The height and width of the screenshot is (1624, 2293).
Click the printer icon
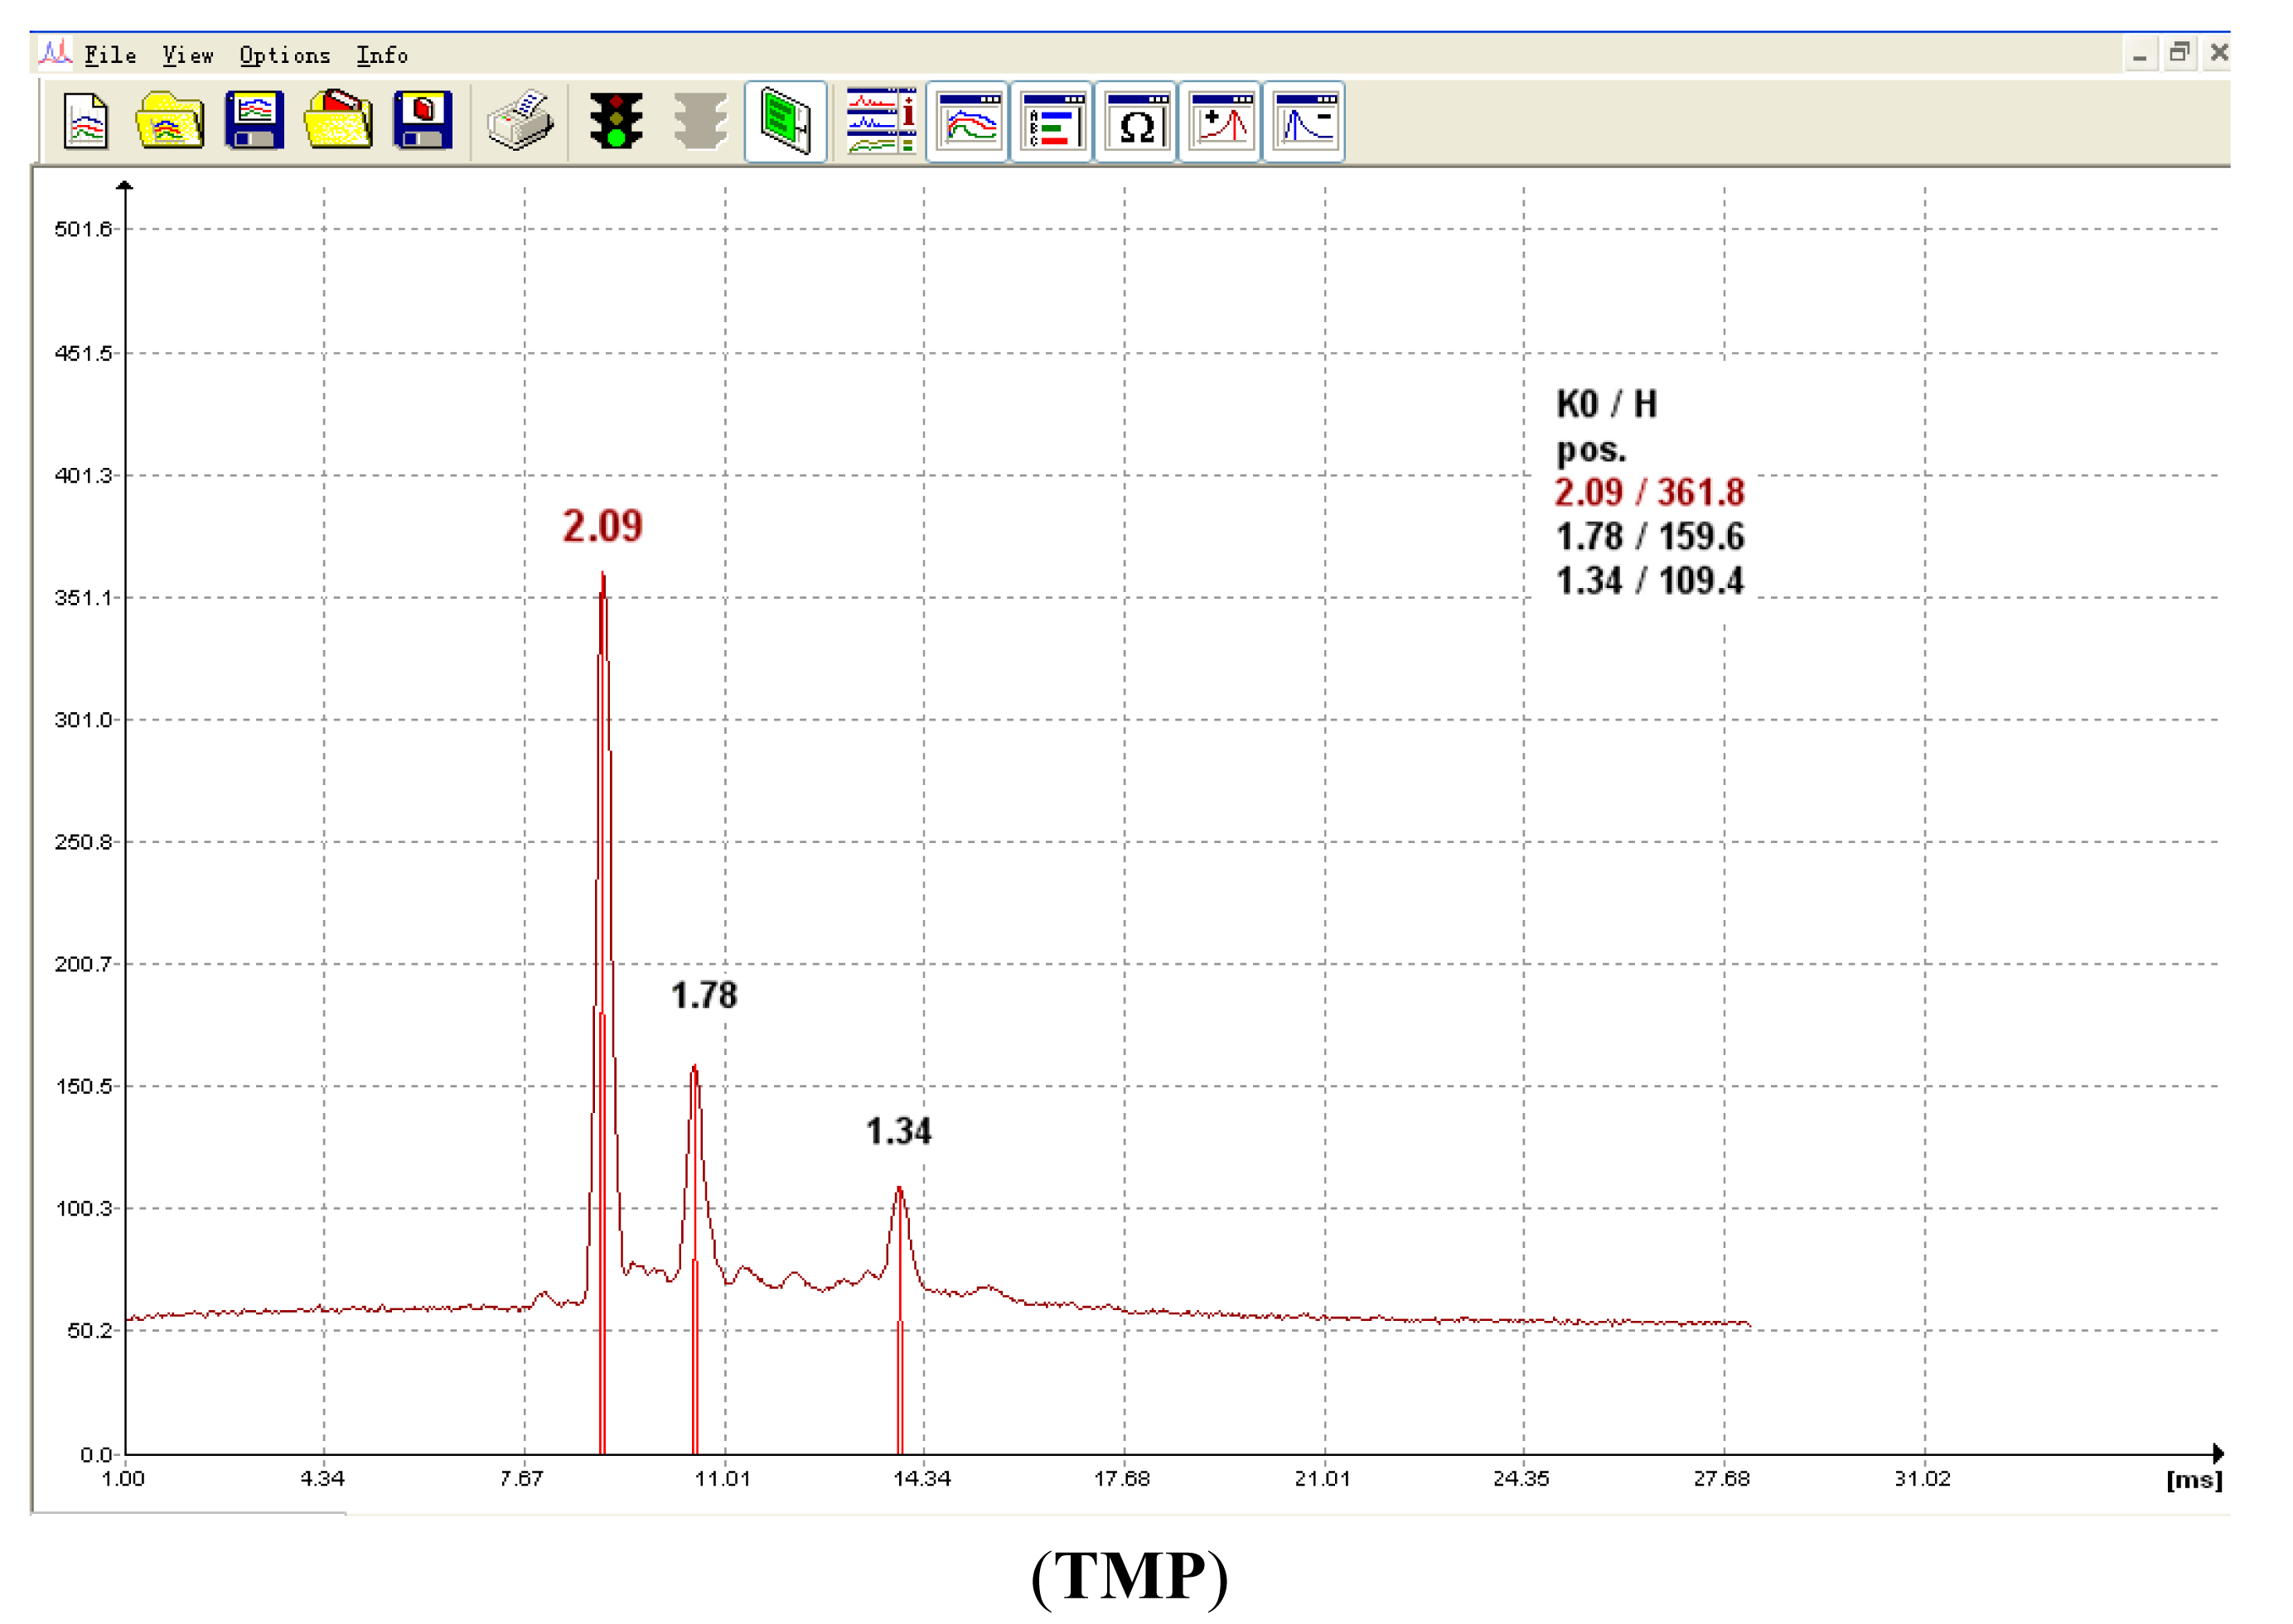tap(520, 121)
